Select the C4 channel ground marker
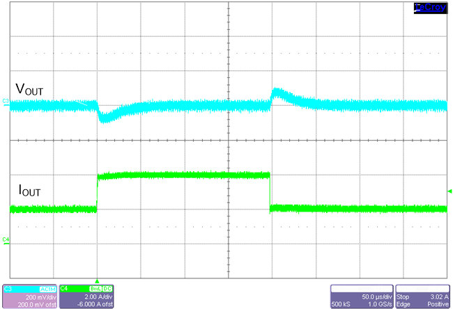Viewport: 453px width, 309px height. [x=6, y=239]
